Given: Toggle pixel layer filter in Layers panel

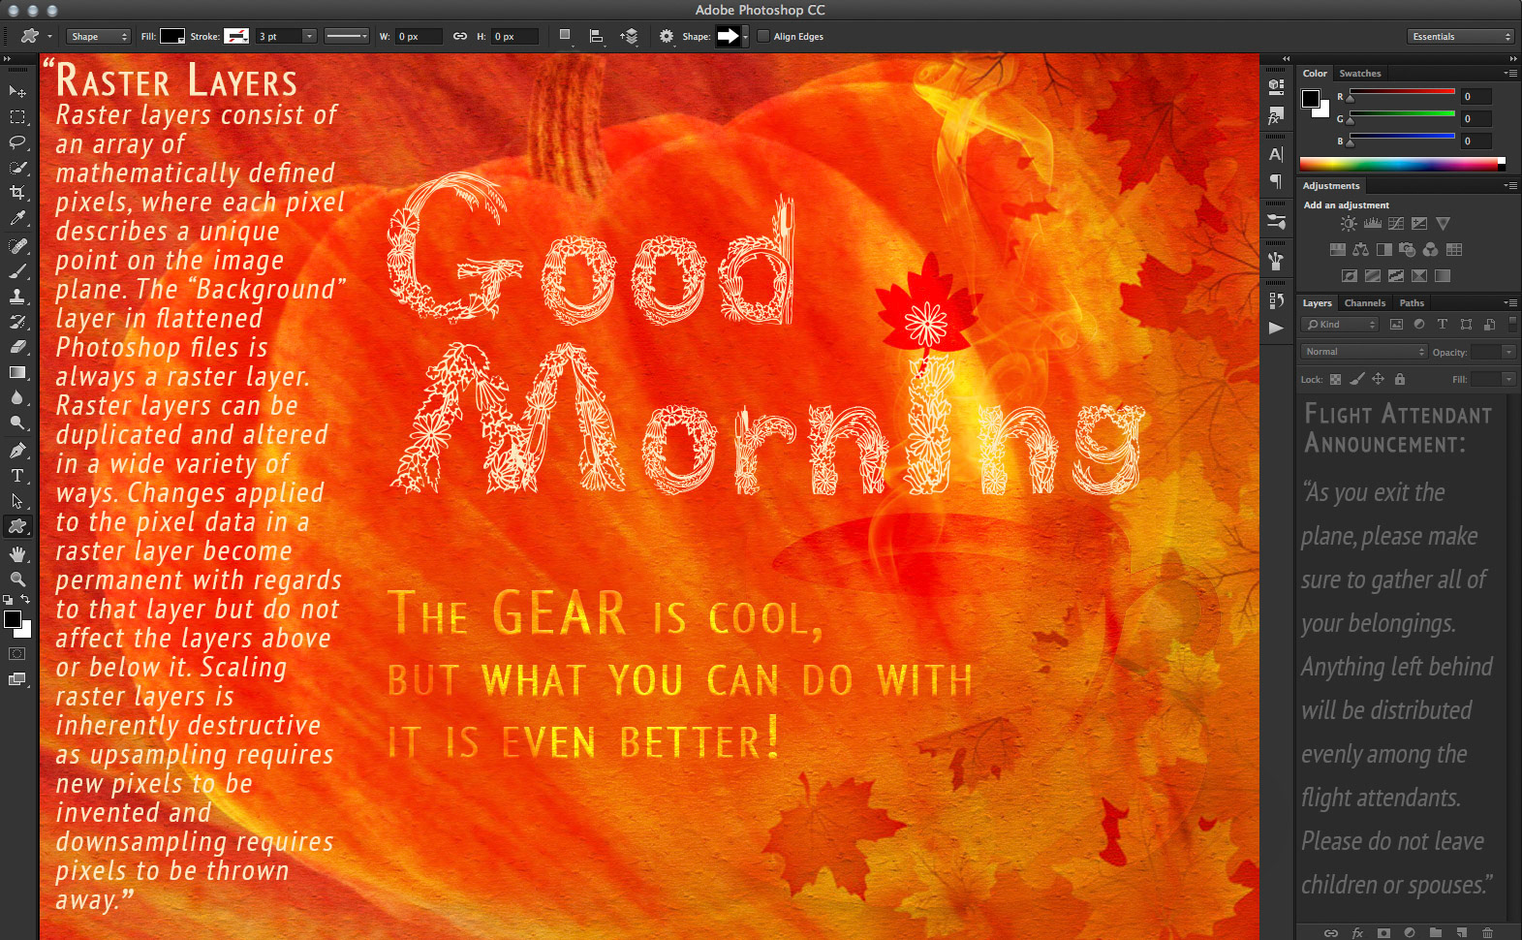Looking at the screenshot, I should [x=1396, y=325].
